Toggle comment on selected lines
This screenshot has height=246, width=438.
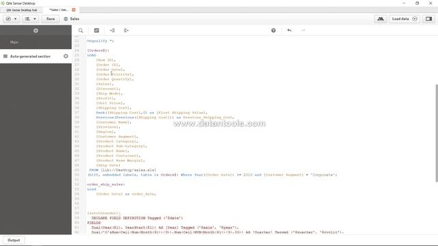96,30
